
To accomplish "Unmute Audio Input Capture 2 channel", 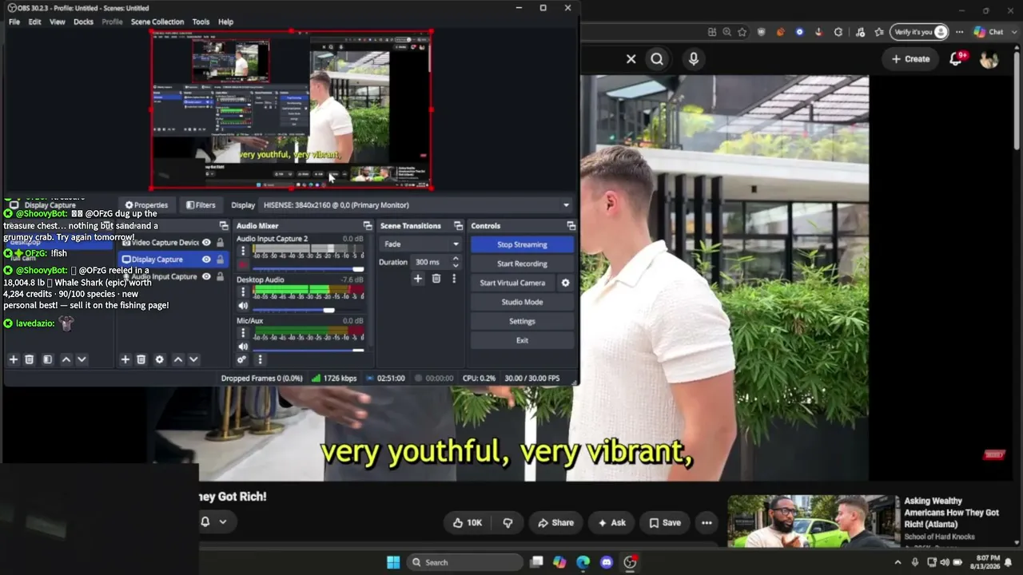I will pos(243,264).
